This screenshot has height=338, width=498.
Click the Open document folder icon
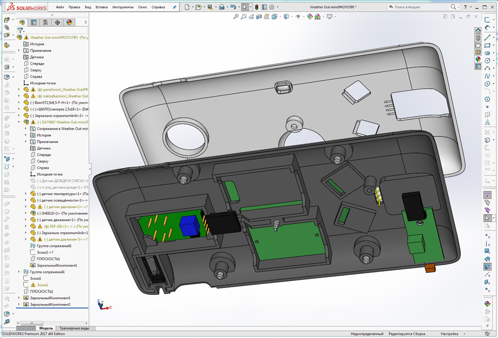click(199, 7)
